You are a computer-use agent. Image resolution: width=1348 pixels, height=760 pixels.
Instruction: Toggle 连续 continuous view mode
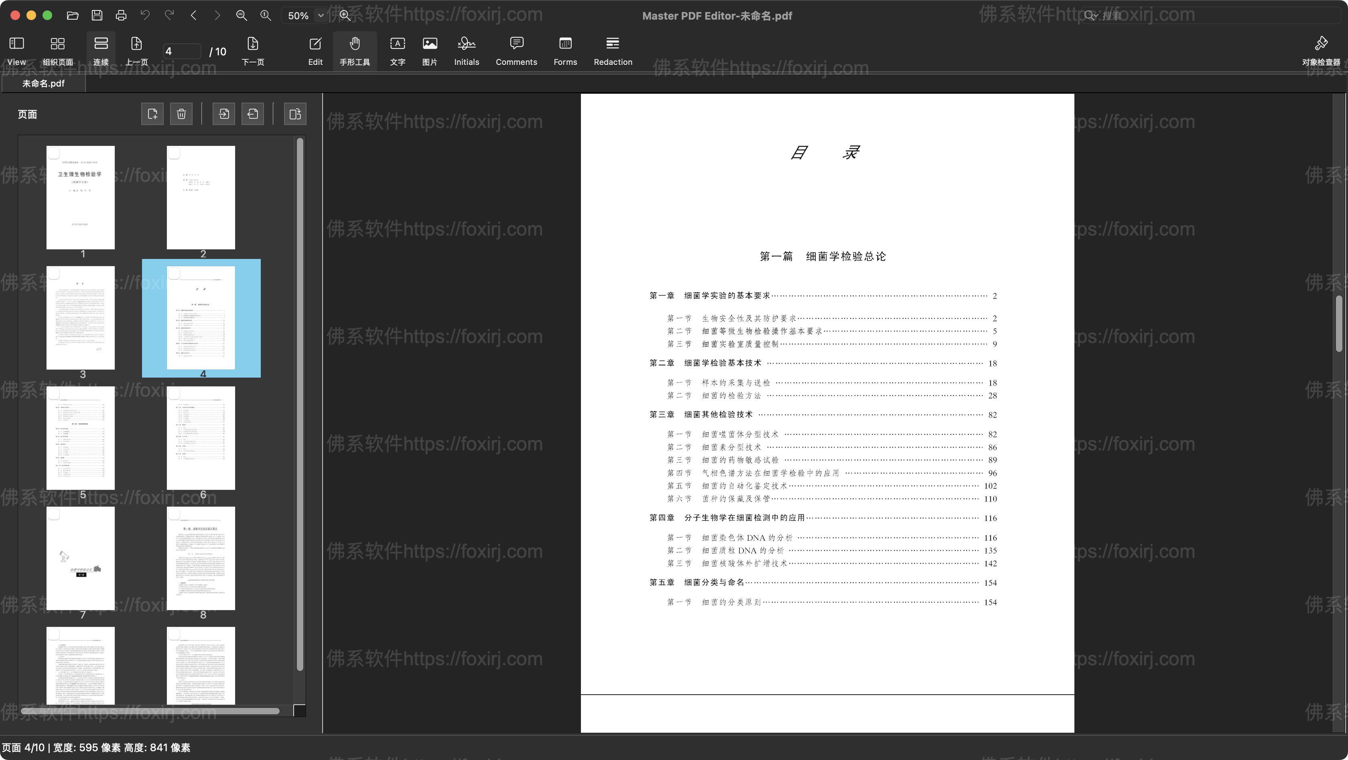pos(100,50)
